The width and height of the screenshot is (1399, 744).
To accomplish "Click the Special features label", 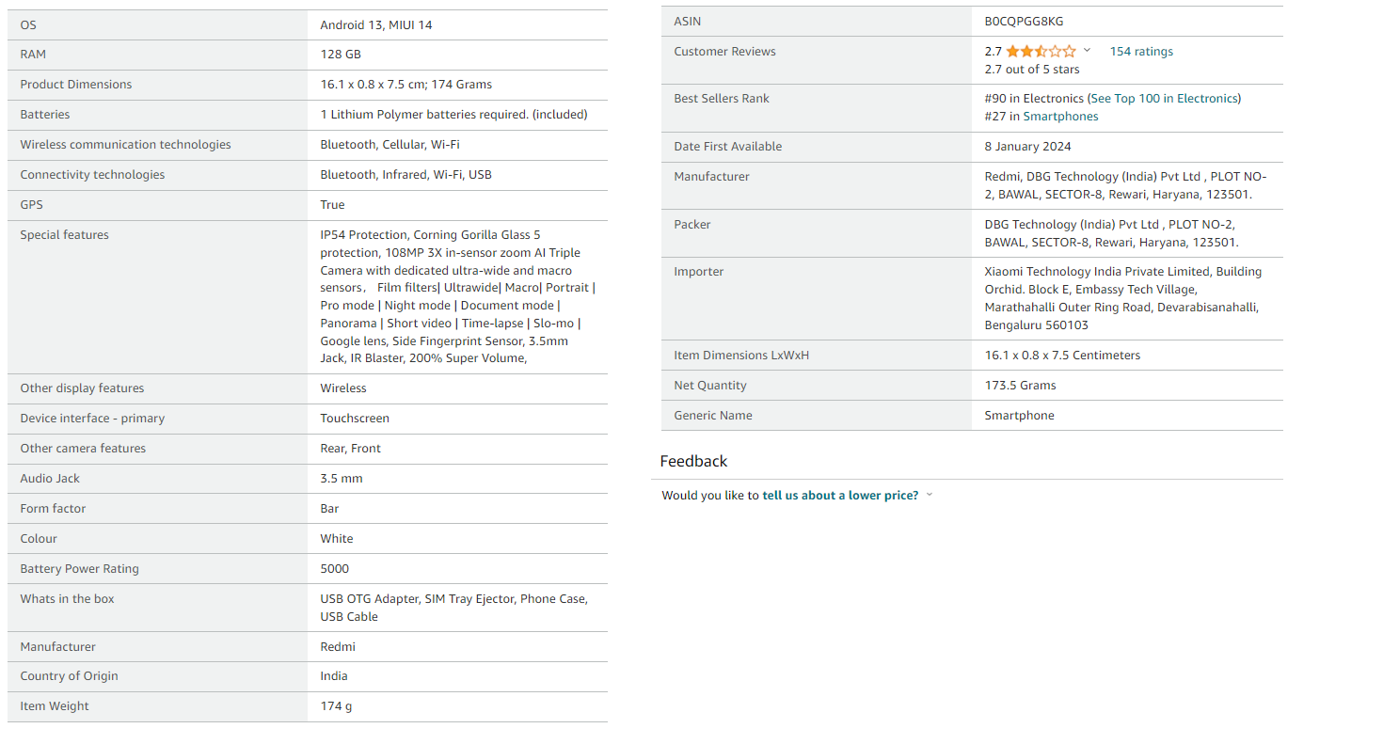I will pos(65,235).
